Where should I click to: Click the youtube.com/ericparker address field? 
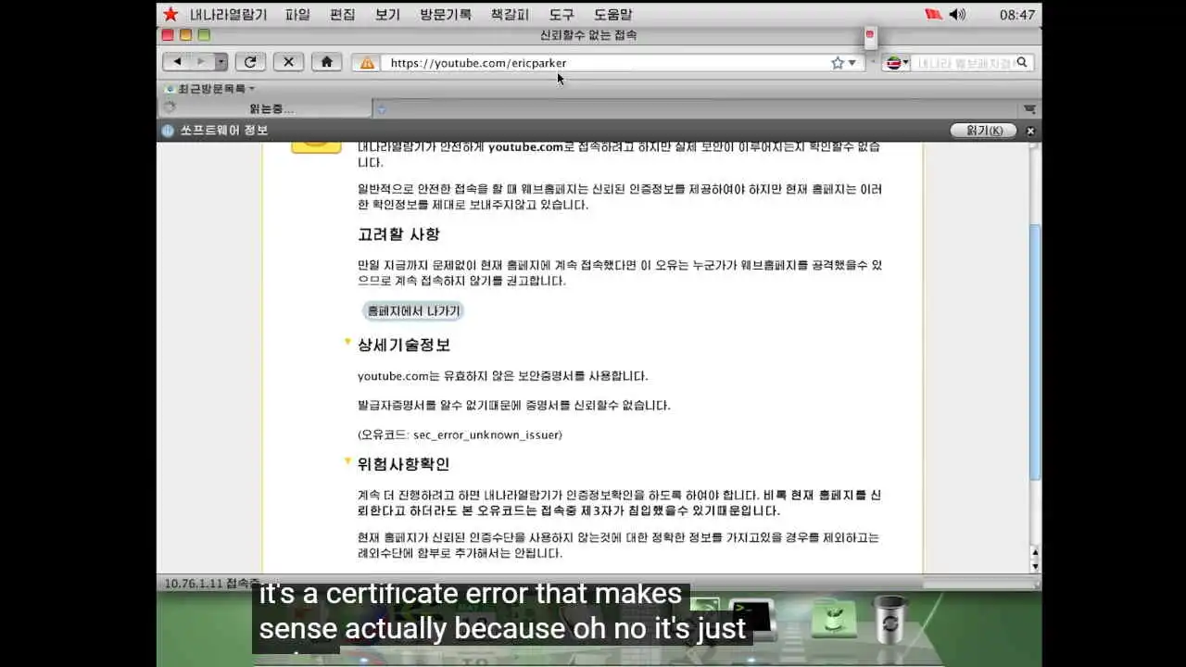coord(607,63)
